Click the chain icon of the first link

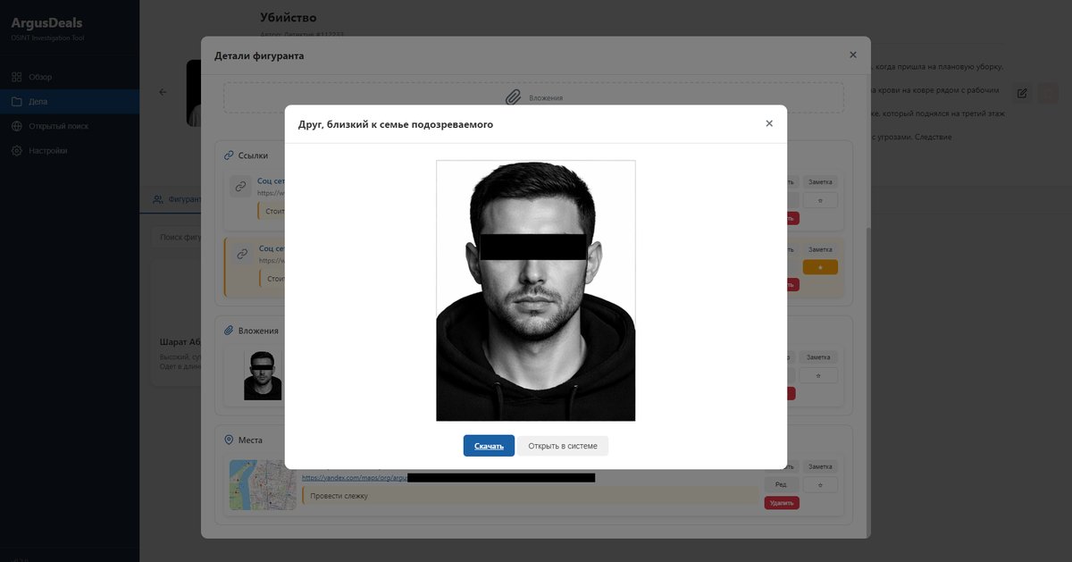pyautogui.click(x=239, y=186)
